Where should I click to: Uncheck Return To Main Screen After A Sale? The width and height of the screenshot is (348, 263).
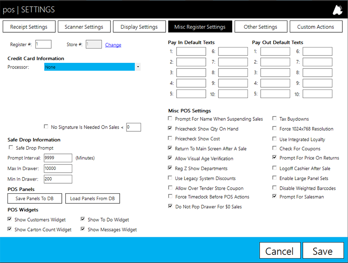click(170, 148)
